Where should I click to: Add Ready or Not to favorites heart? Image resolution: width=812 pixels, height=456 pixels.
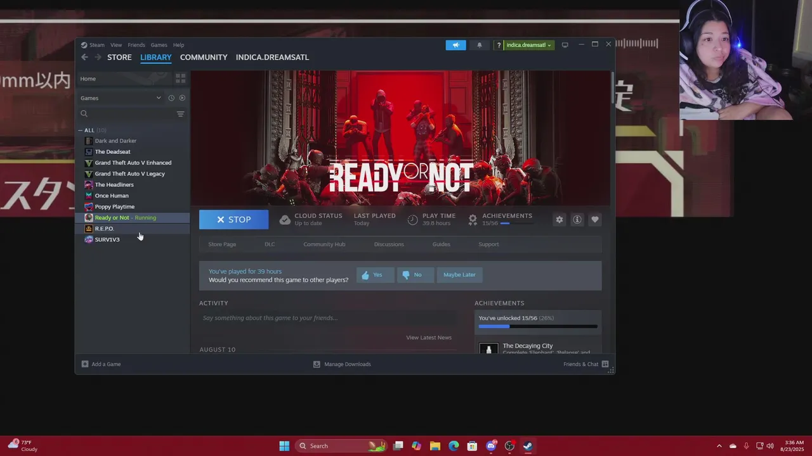(x=595, y=220)
